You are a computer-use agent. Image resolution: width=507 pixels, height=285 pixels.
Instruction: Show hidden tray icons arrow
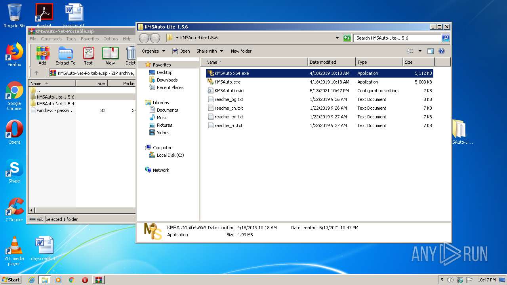click(x=442, y=279)
